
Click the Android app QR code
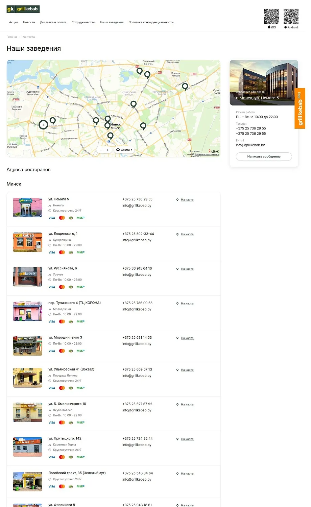(x=291, y=17)
